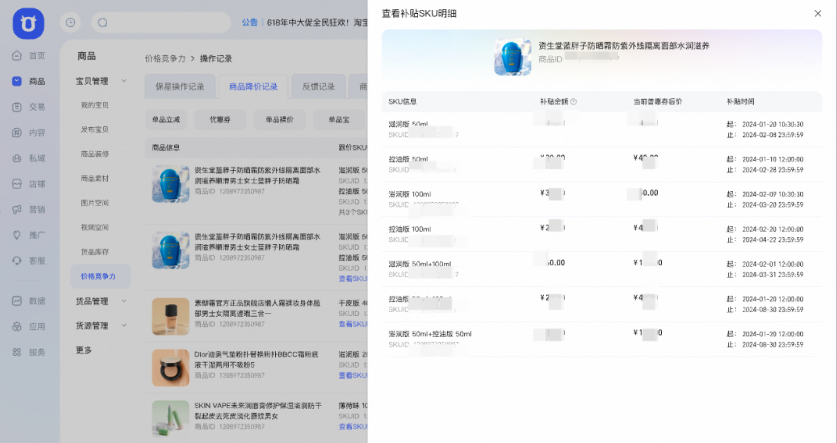Click the Qianniu logo icon
This screenshot has height=443, width=837.
tap(28, 23)
